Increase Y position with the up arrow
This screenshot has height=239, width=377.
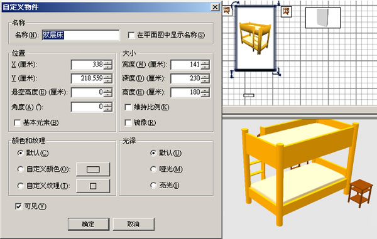click(x=107, y=77)
